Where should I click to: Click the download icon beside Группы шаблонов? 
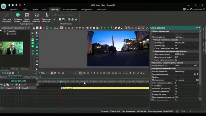(x=197, y=74)
